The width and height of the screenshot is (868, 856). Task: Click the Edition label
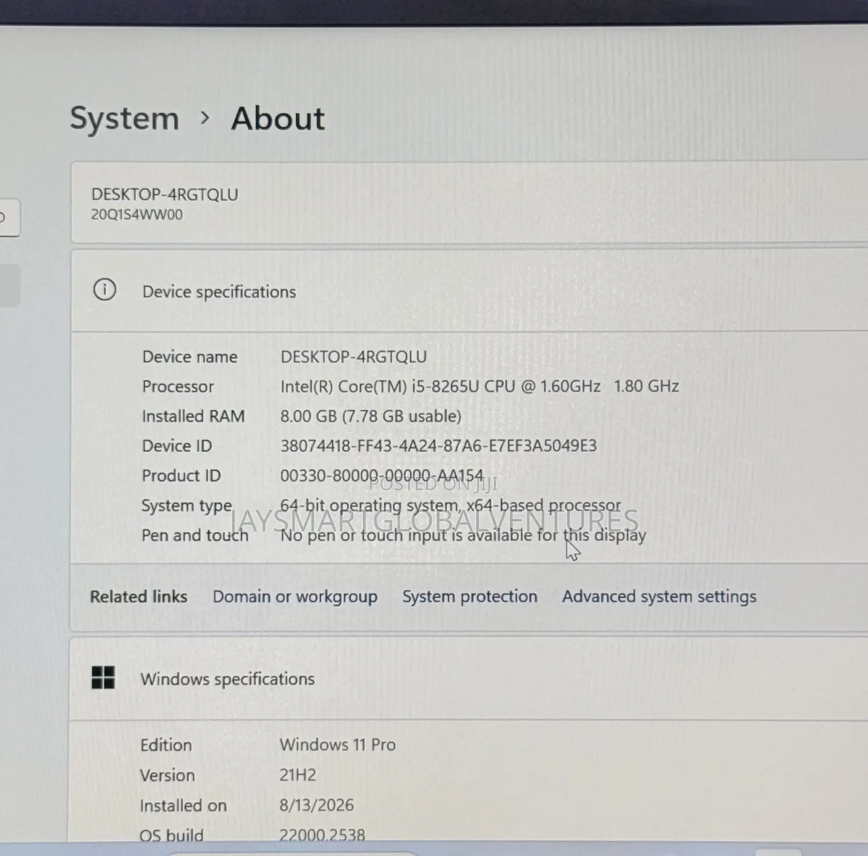[166, 745]
